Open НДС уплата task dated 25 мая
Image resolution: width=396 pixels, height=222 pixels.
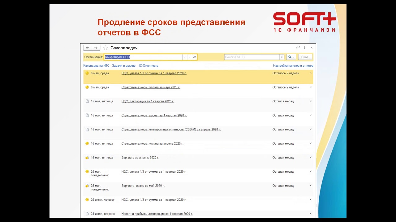154,172
